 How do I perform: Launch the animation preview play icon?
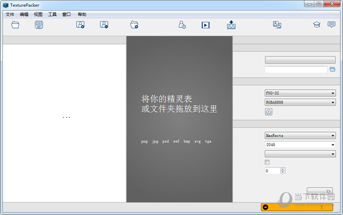point(206,25)
